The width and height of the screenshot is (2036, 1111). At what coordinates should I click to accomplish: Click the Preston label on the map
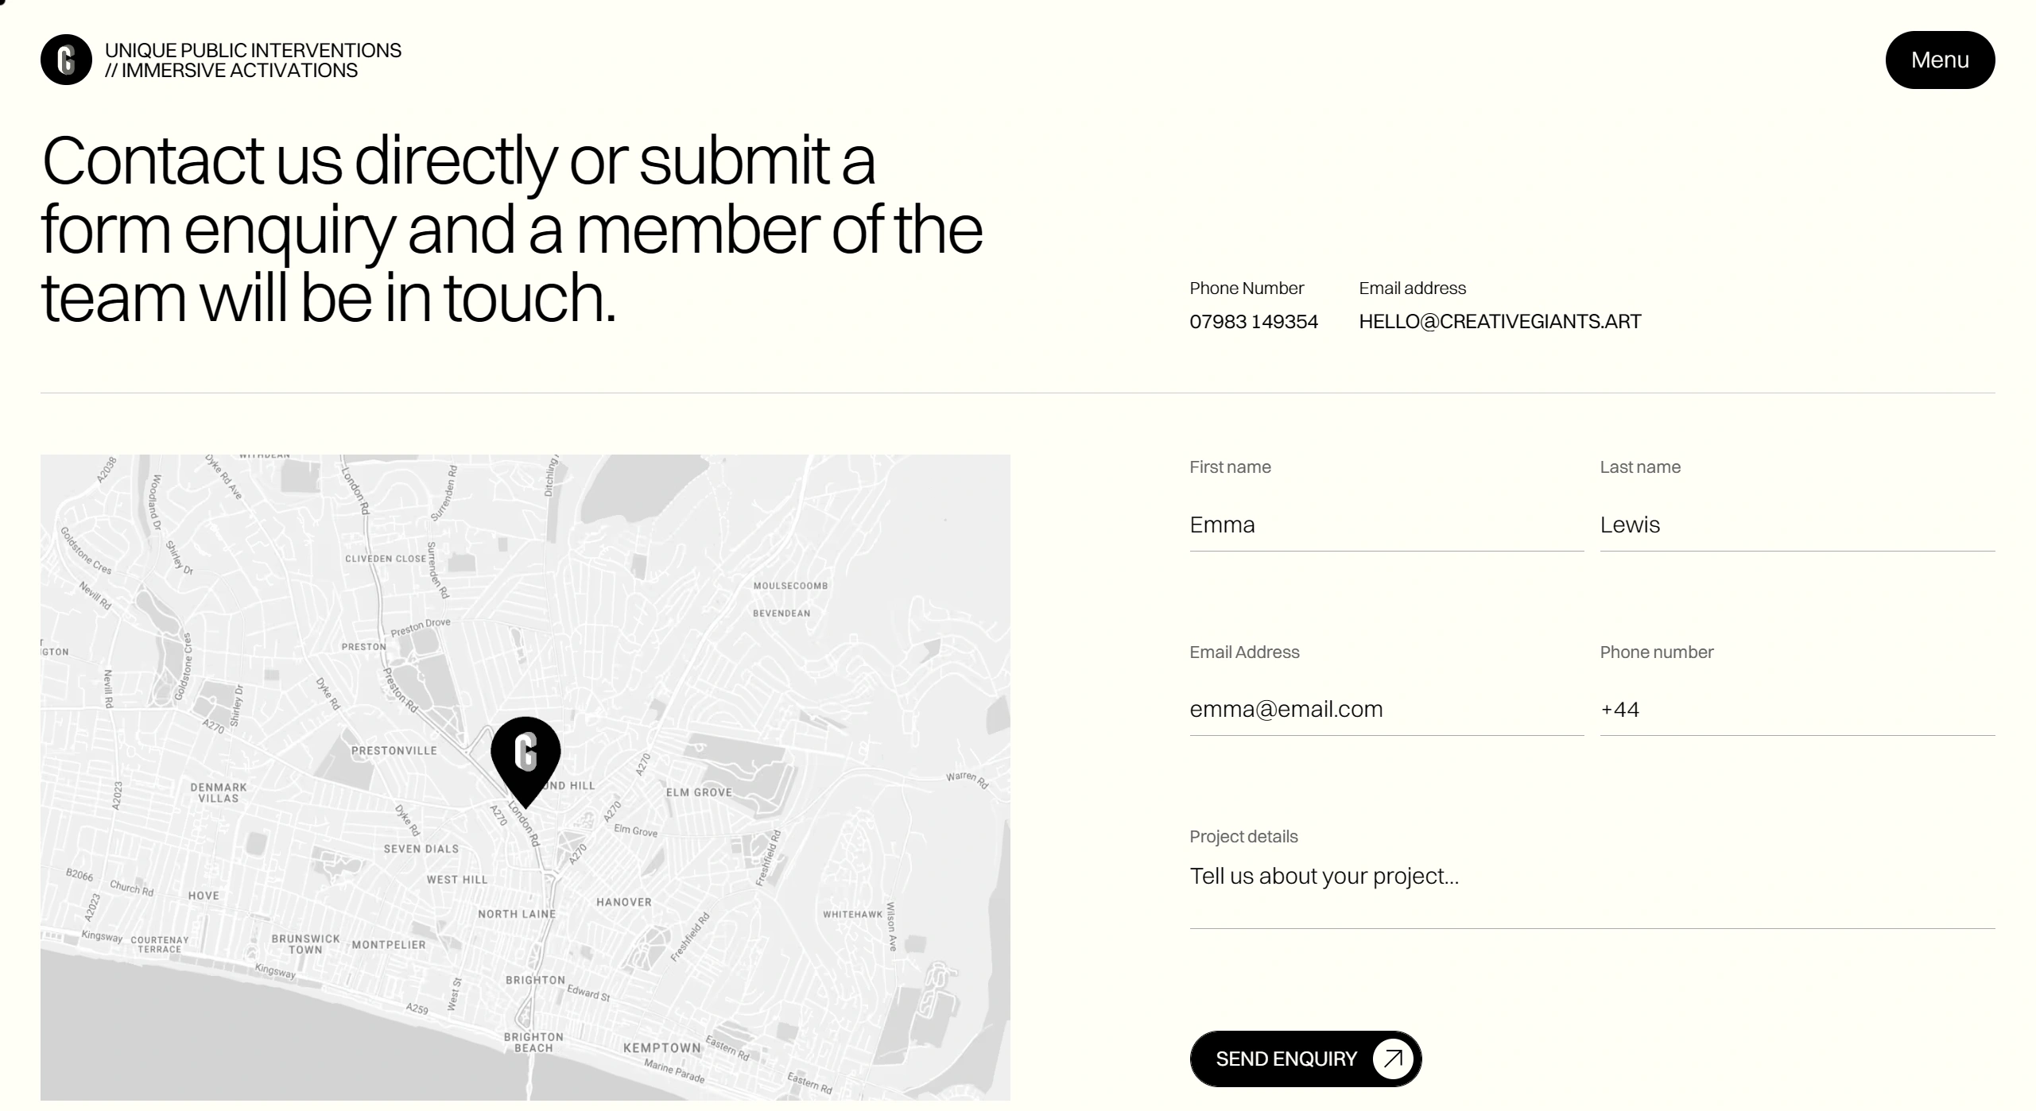(x=363, y=647)
